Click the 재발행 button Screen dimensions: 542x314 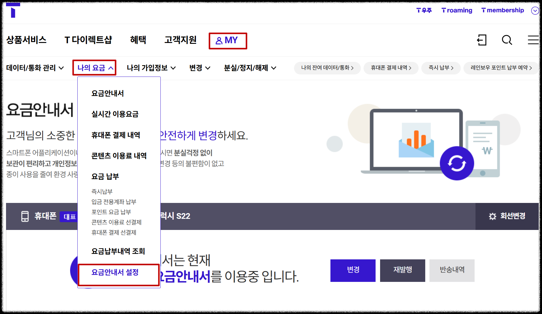[x=403, y=270]
